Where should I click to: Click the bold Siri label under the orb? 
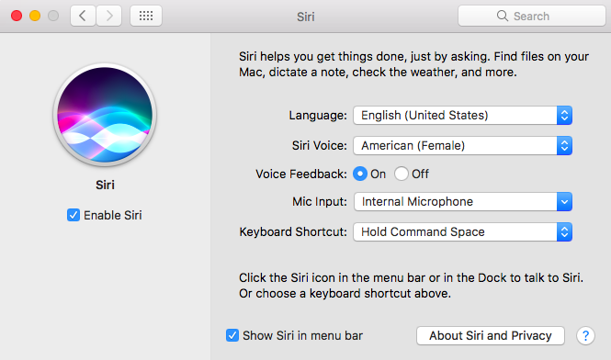[x=106, y=185]
